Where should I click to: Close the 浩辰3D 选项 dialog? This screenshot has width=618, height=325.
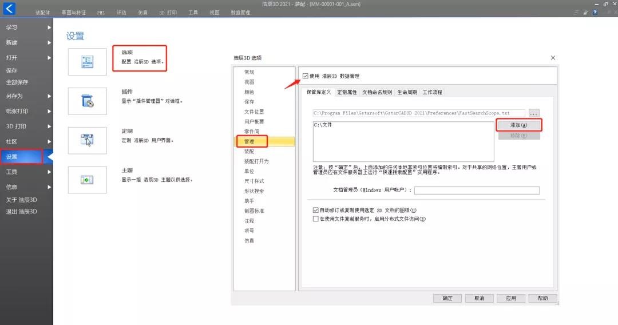553,58
